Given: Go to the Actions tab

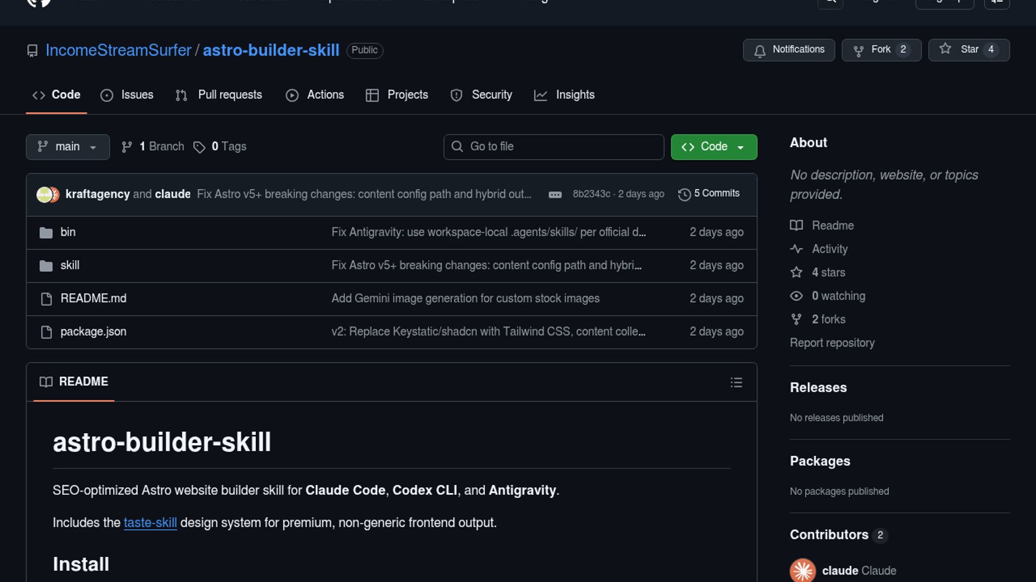Looking at the screenshot, I should (315, 95).
